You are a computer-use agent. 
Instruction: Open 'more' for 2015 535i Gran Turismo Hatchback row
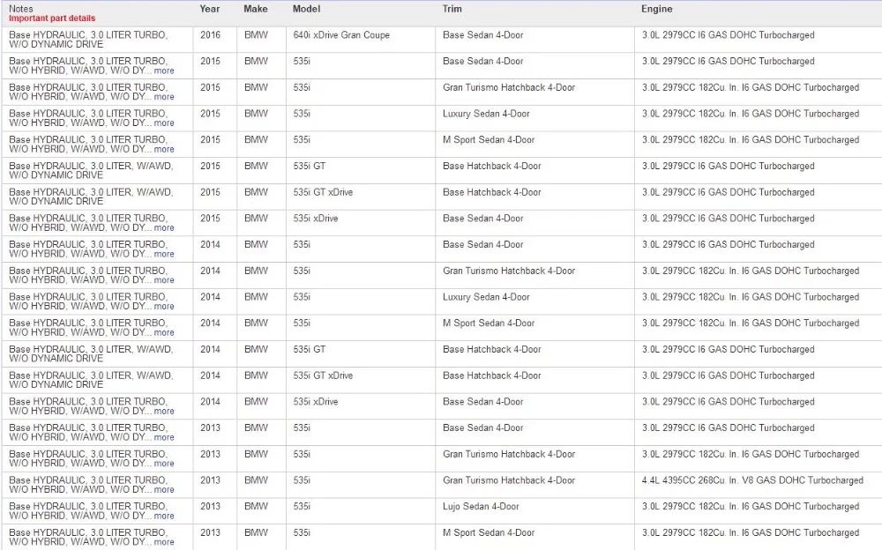[164, 97]
